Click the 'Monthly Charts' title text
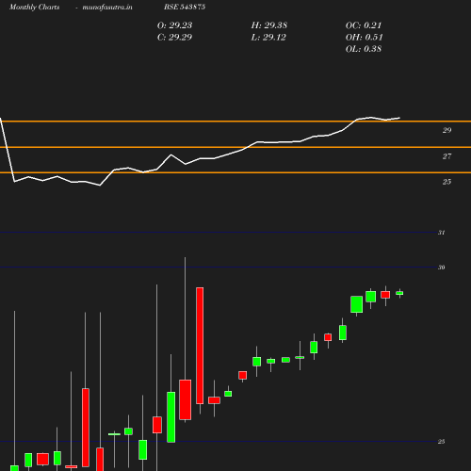The image size is (471, 471). point(34,7)
